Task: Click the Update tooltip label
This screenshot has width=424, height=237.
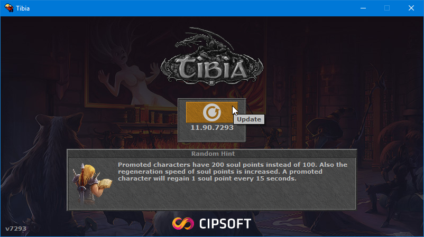Action: 249,119
